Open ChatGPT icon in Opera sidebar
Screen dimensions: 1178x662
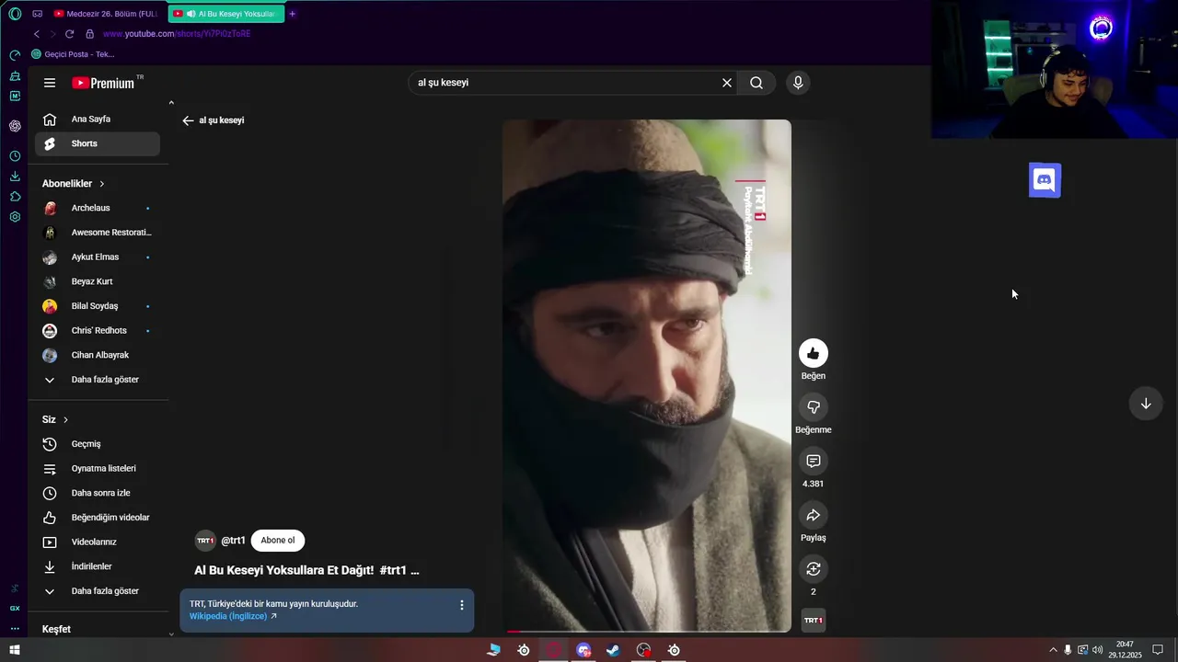coord(15,126)
